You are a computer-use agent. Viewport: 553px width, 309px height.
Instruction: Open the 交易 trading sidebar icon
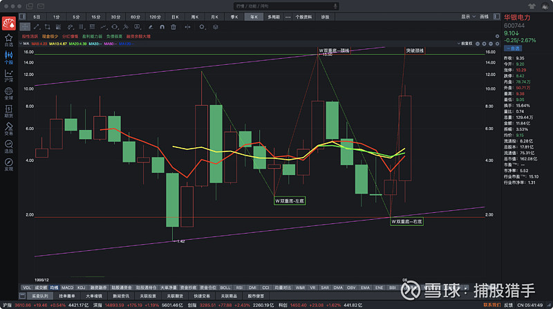click(9, 129)
